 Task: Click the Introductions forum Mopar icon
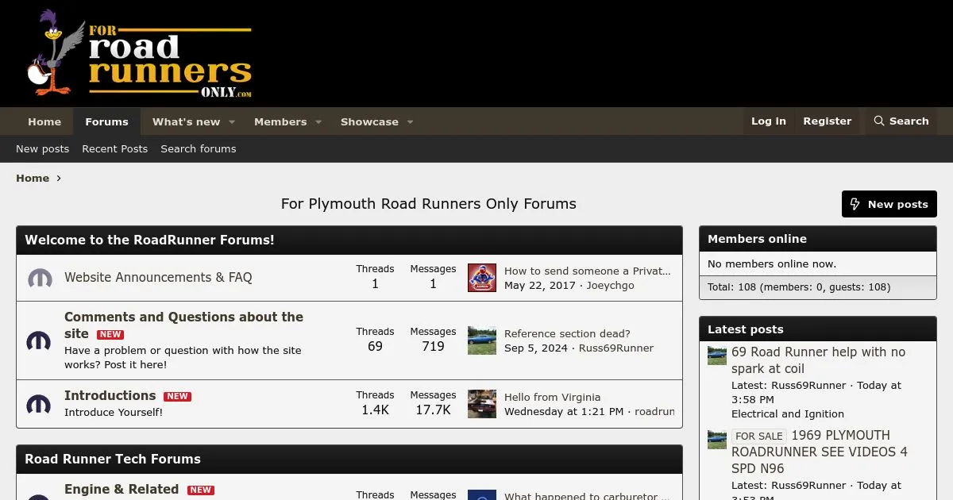pos(39,405)
